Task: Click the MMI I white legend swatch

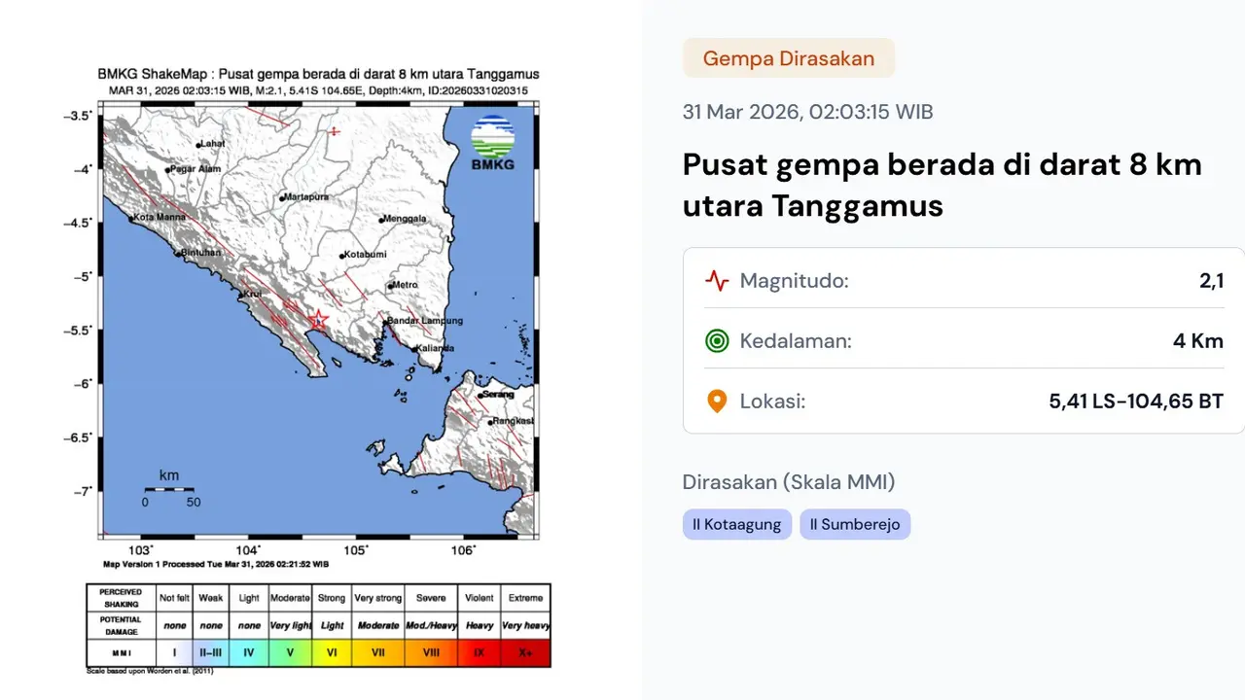Action: point(174,652)
